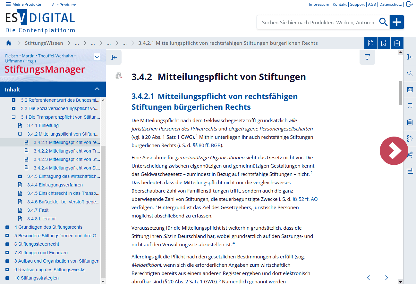The height and width of the screenshot is (284, 416).
Task: Click the document reference icon beside heading 3.4.2
Action: [x=119, y=75]
